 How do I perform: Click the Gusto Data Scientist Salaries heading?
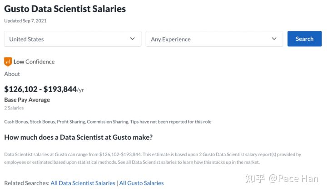pyautogui.click(x=65, y=9)
